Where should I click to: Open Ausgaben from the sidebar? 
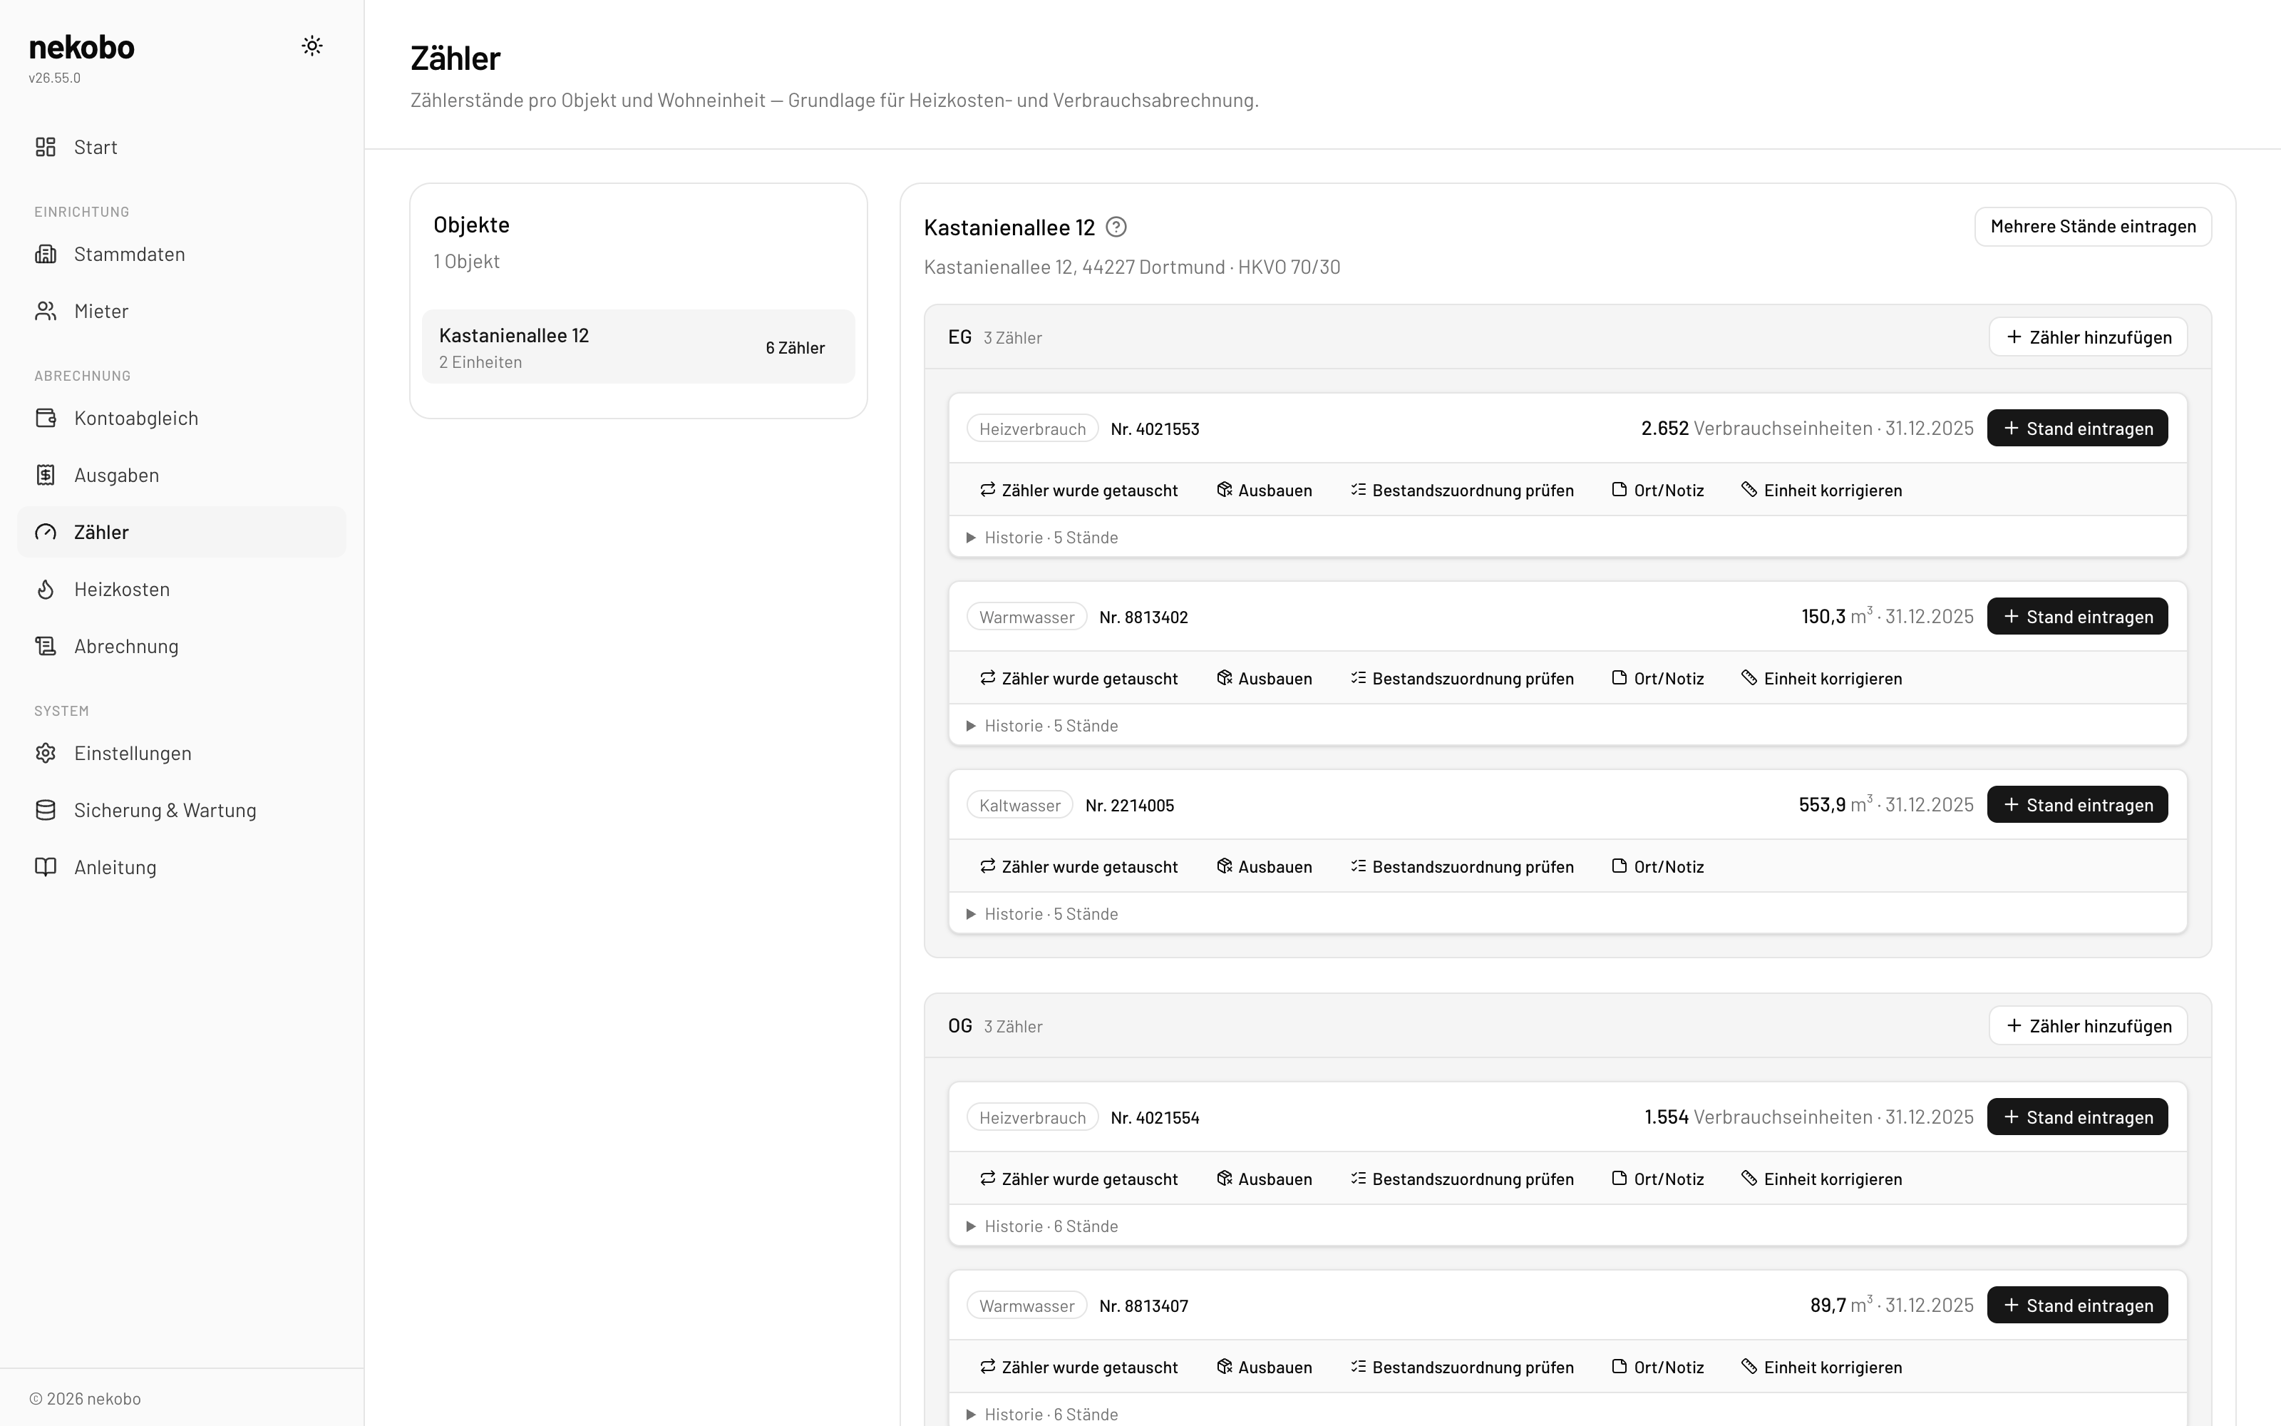(x=182, y=476)
